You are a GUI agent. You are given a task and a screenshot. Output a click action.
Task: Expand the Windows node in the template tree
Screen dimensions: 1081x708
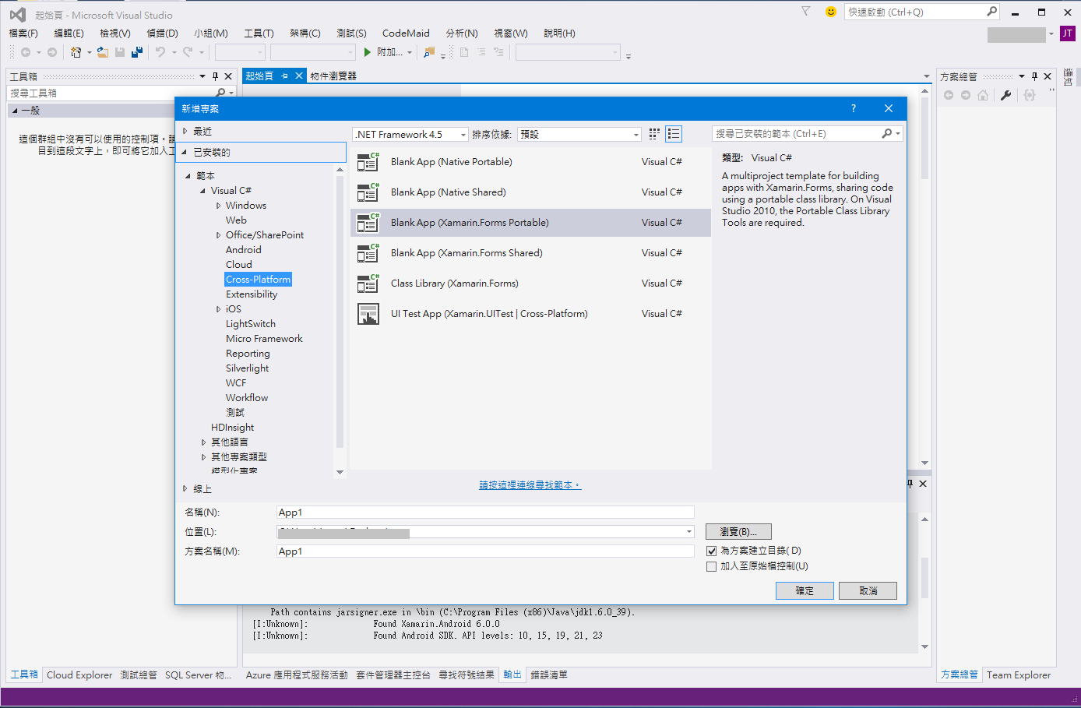pos(218,206)
